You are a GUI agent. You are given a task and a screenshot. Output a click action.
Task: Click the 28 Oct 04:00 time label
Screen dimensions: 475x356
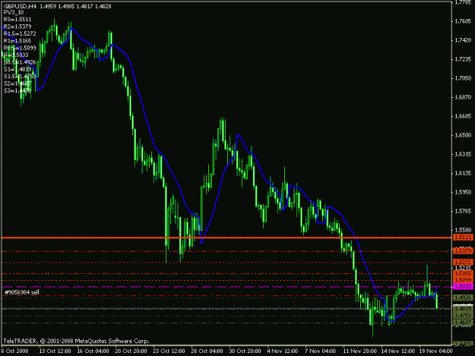[x=207, y=351]
